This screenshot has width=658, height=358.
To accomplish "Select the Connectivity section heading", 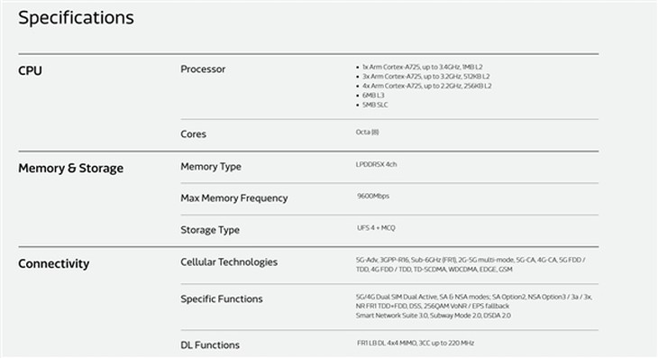I will [54, 263].
